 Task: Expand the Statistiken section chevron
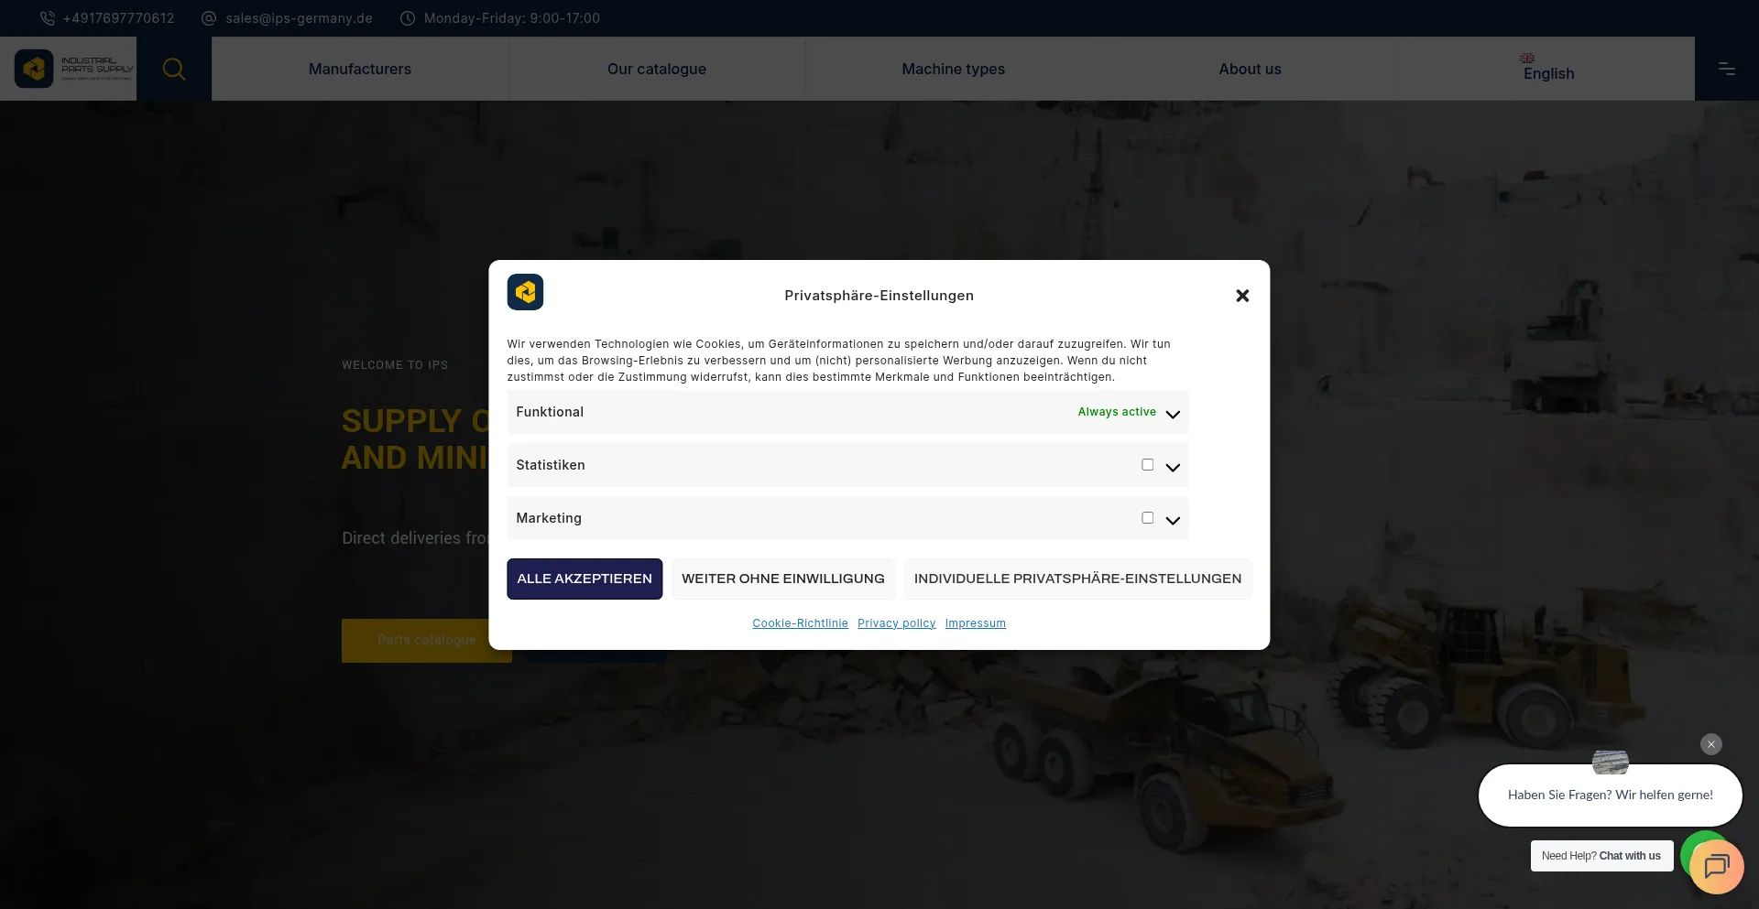tap(1173, 468)
